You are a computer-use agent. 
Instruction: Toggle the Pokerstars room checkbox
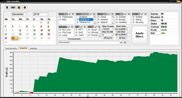(60, 17)
